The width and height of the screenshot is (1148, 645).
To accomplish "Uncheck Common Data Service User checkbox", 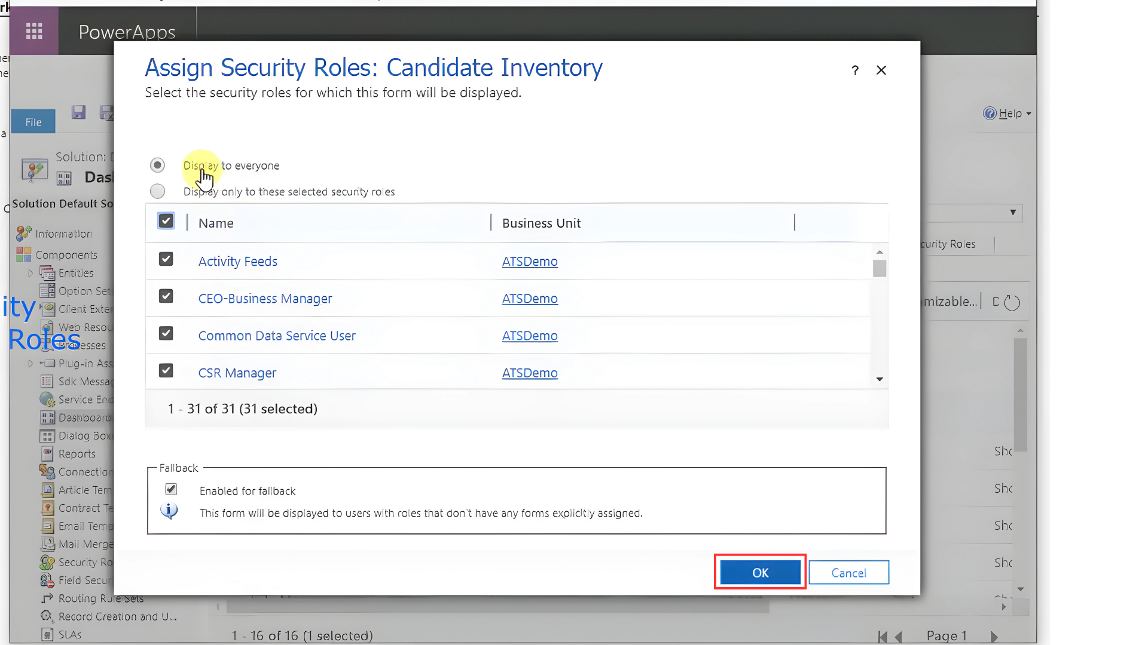I will pos(166,333).
